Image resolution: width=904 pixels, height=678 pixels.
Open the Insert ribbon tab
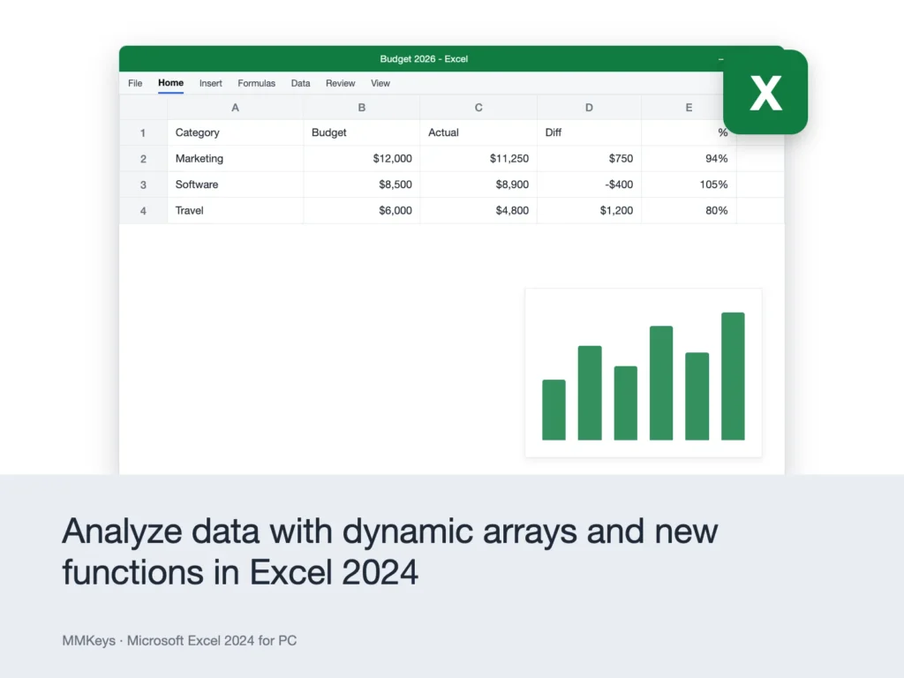coord(210,83)
